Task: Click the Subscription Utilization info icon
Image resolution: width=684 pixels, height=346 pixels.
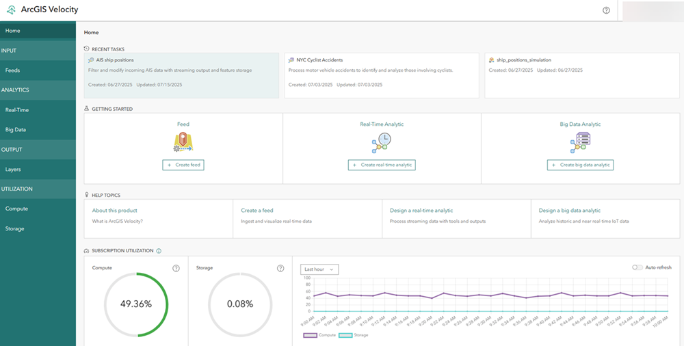Action: [x=159, y=251]
